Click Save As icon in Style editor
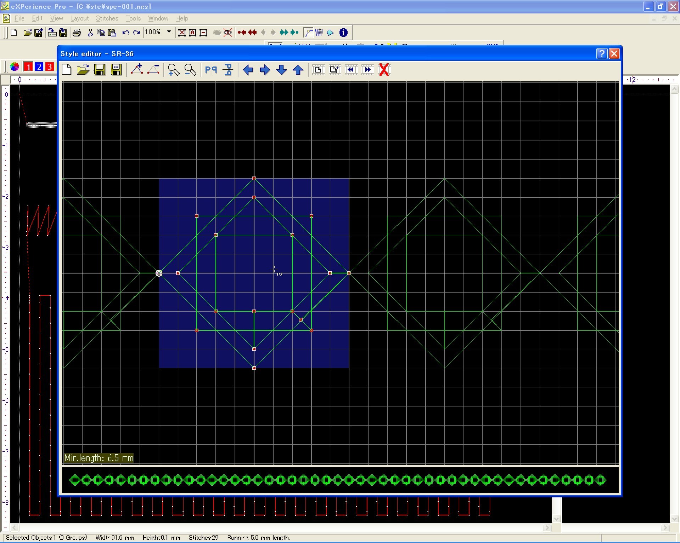 click(116, 70)
